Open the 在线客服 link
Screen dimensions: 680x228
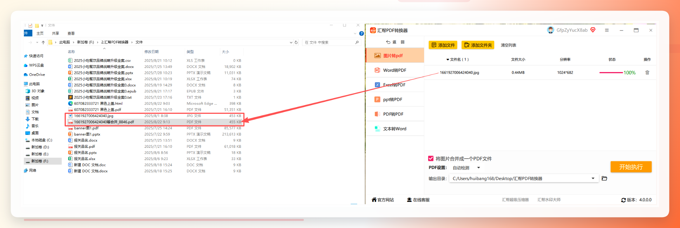pos(418,200)
